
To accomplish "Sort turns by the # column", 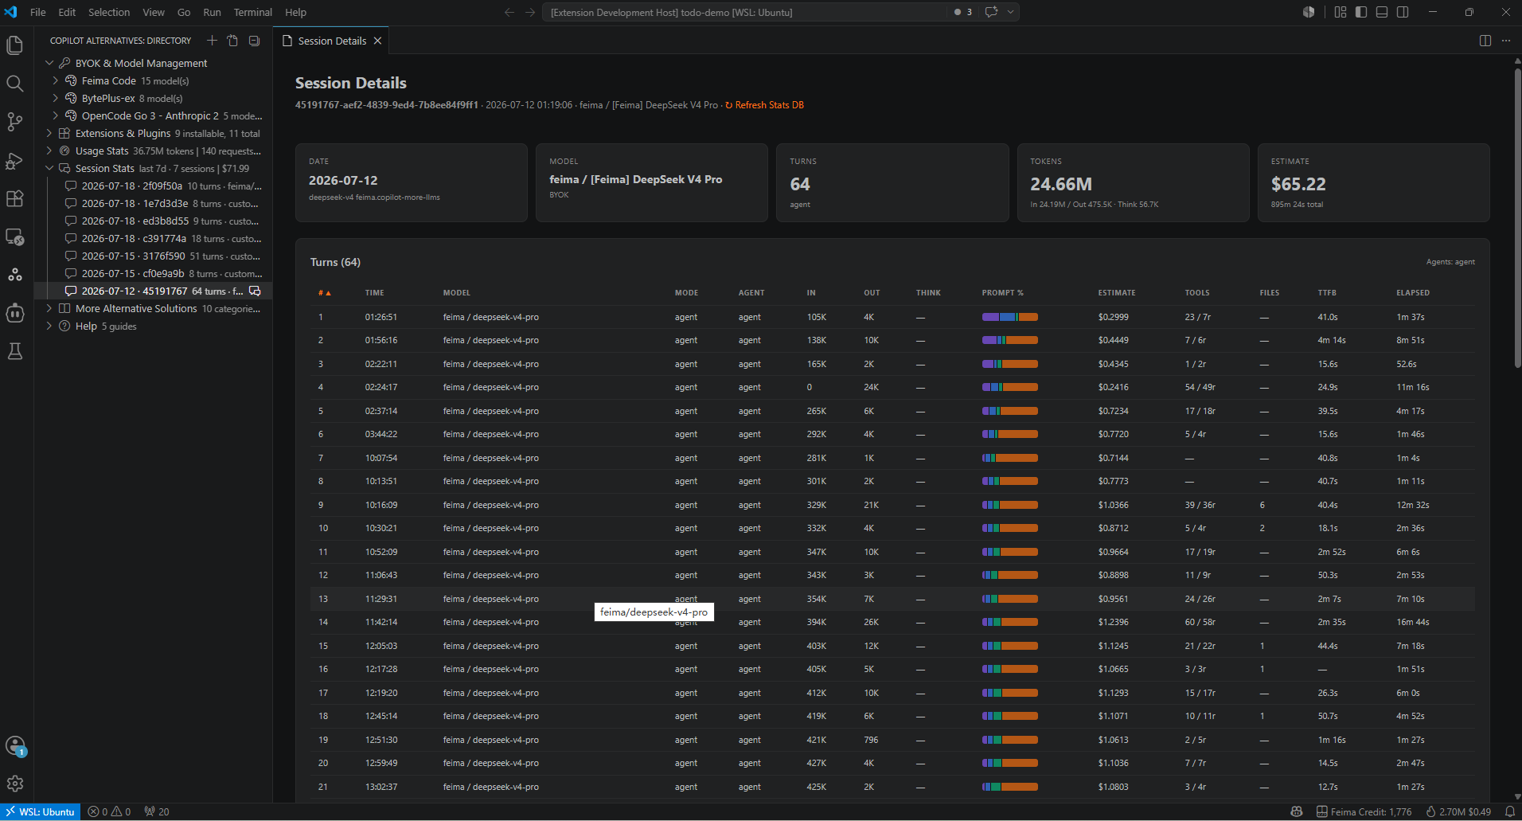I will [x=324, y=293].
